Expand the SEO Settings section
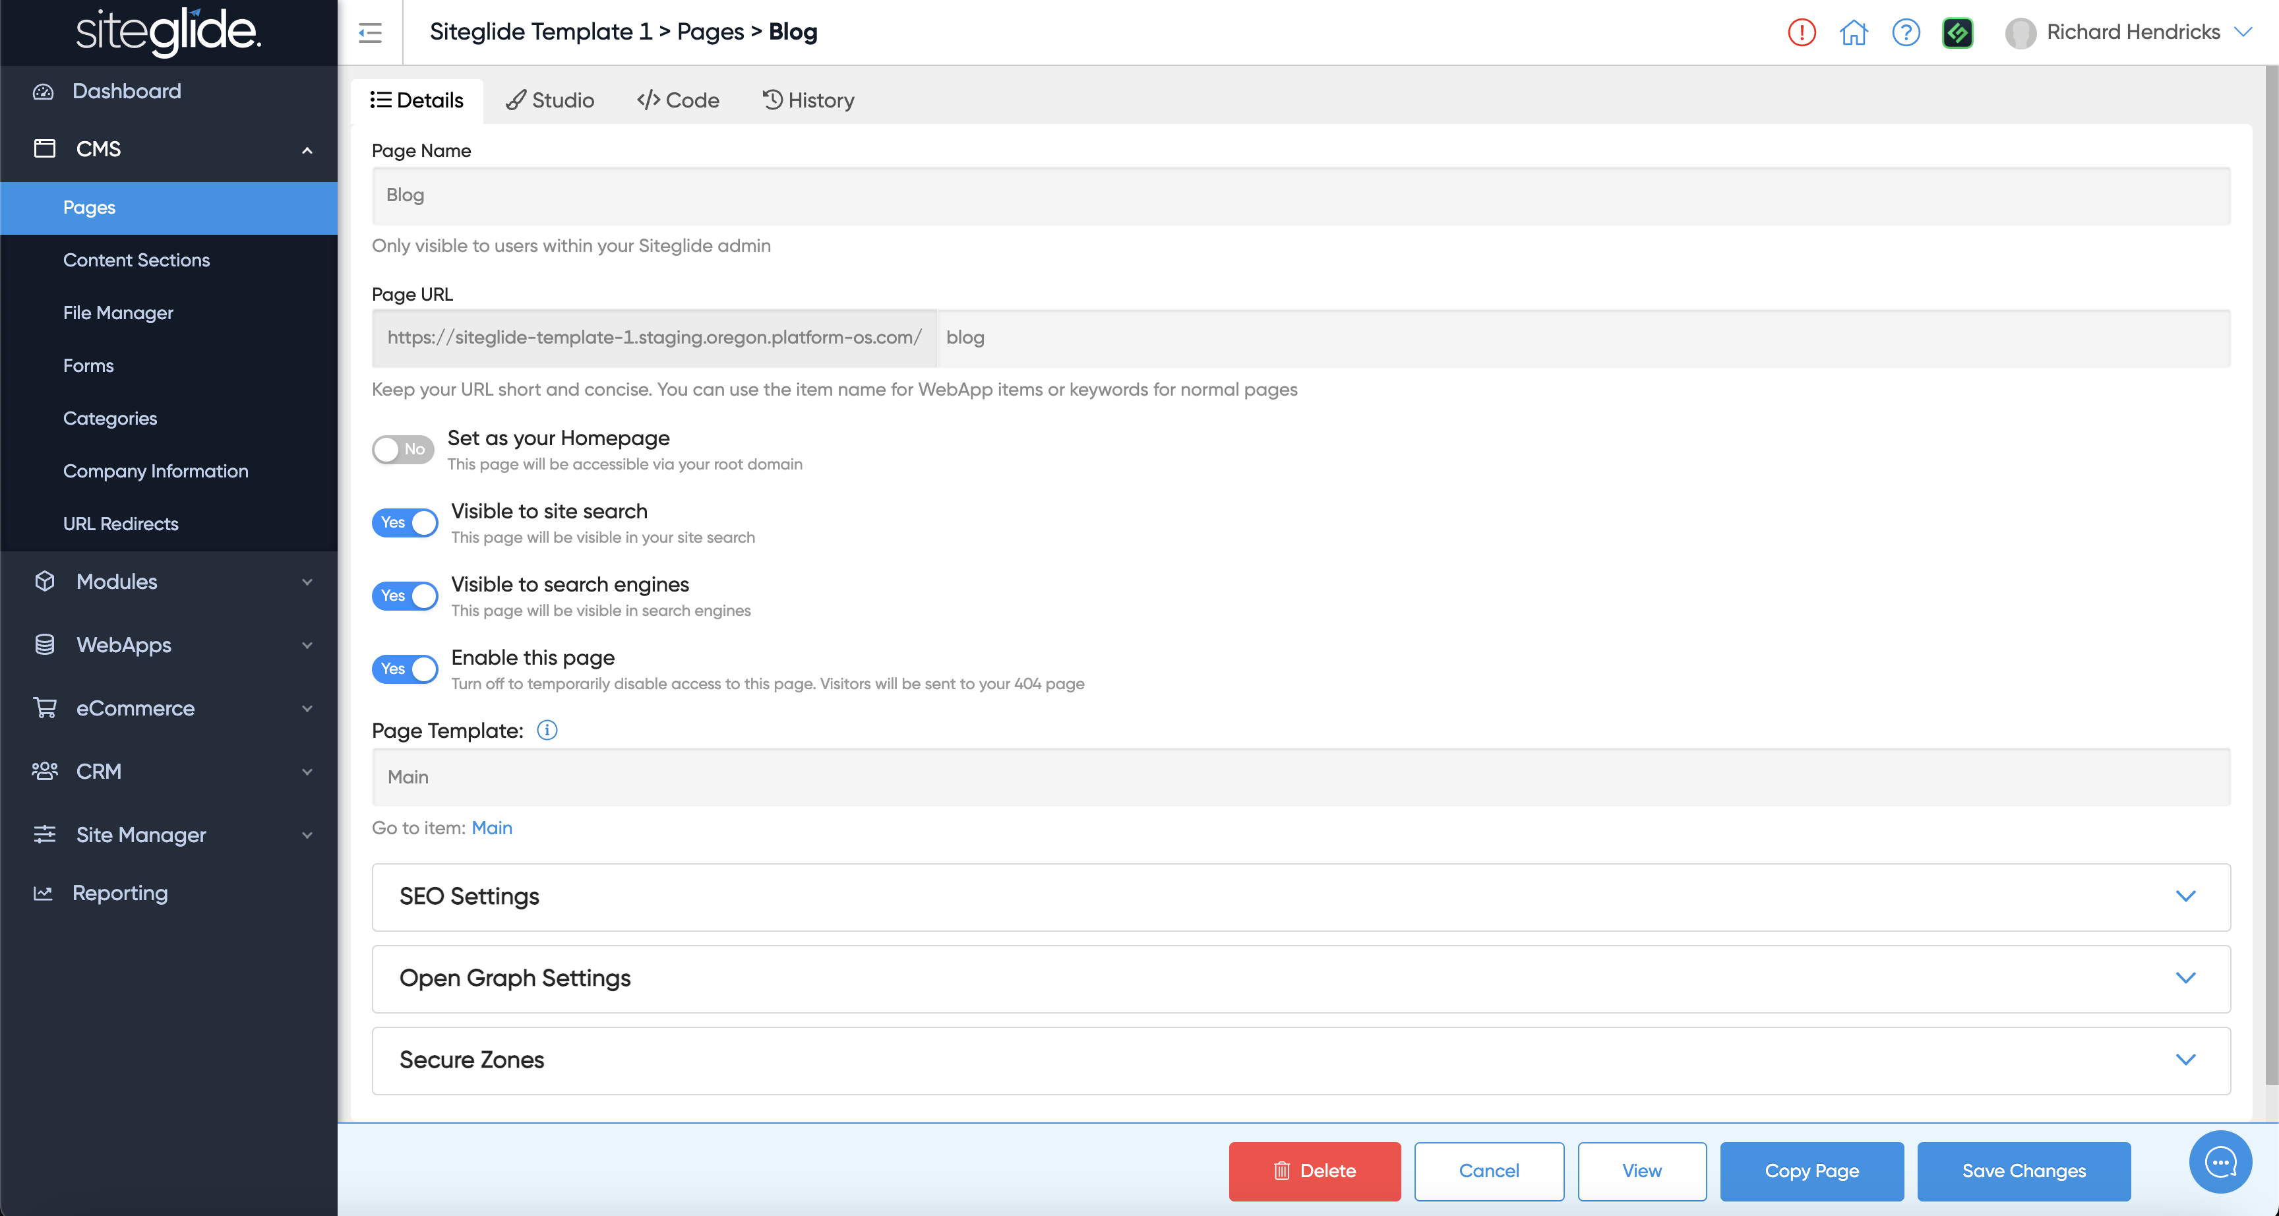This screenshot has width=2279, height=1216. coord(1300,897)
